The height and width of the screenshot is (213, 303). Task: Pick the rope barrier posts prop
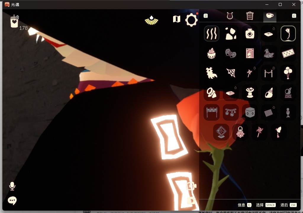pyautogui.click(x=269, y=73)
